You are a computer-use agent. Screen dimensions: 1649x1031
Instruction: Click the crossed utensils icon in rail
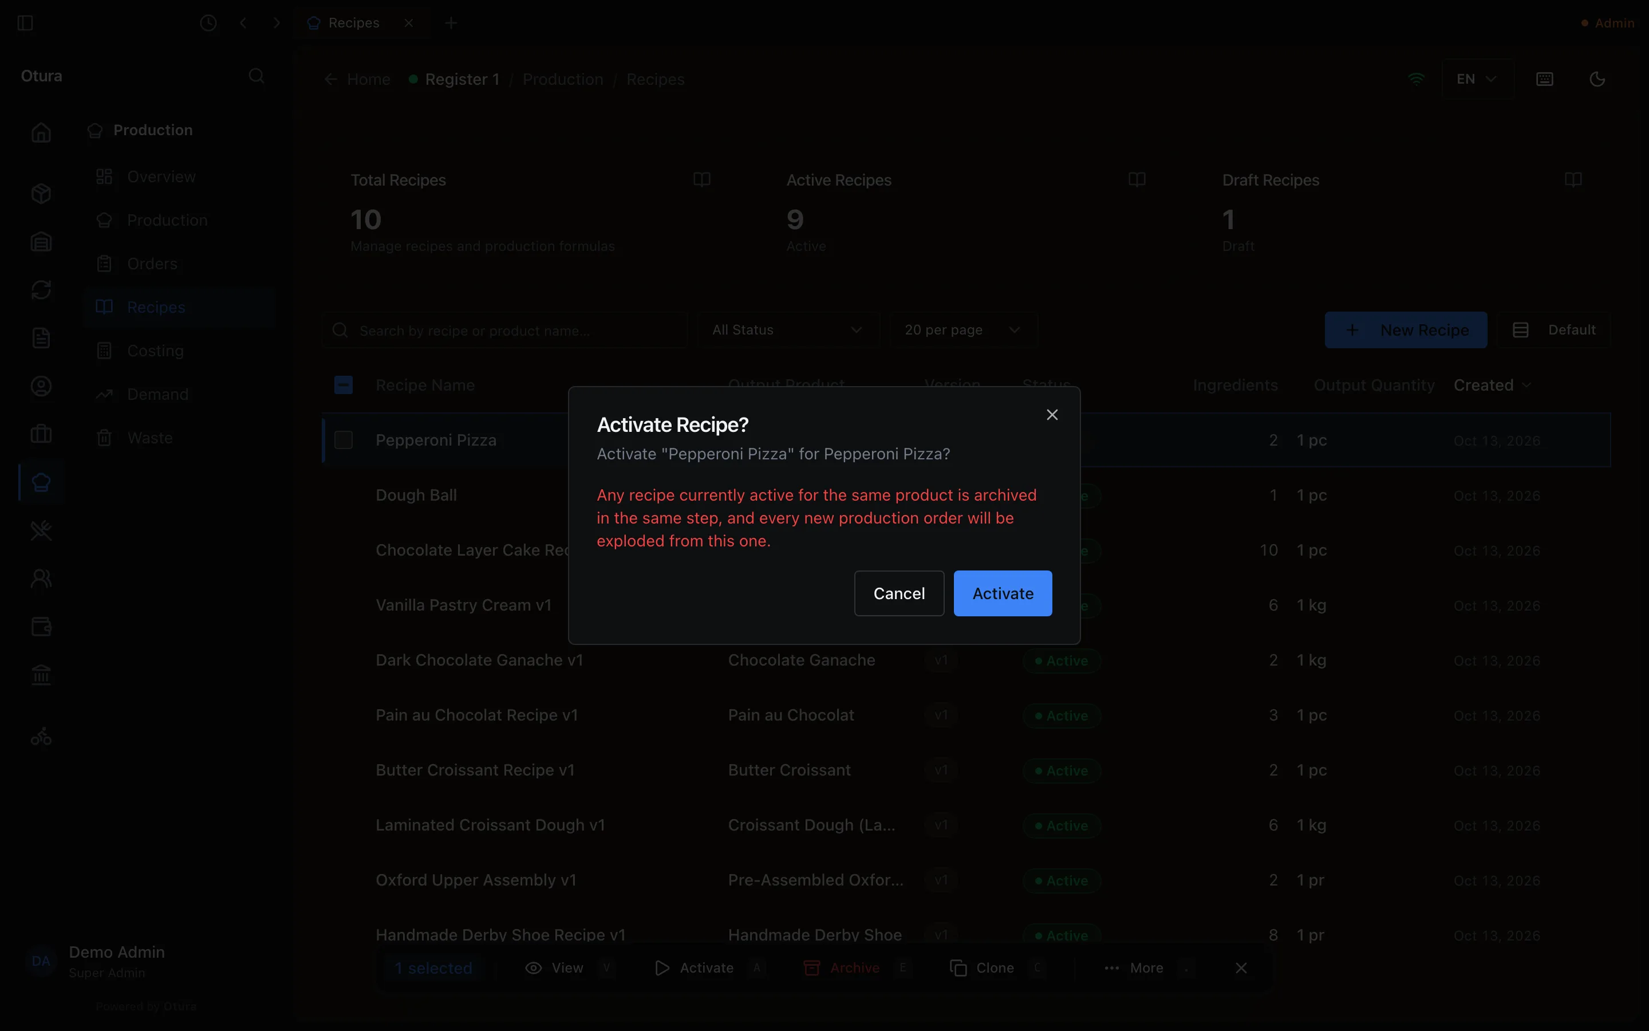pyautogui.click(x=41, y=530)
